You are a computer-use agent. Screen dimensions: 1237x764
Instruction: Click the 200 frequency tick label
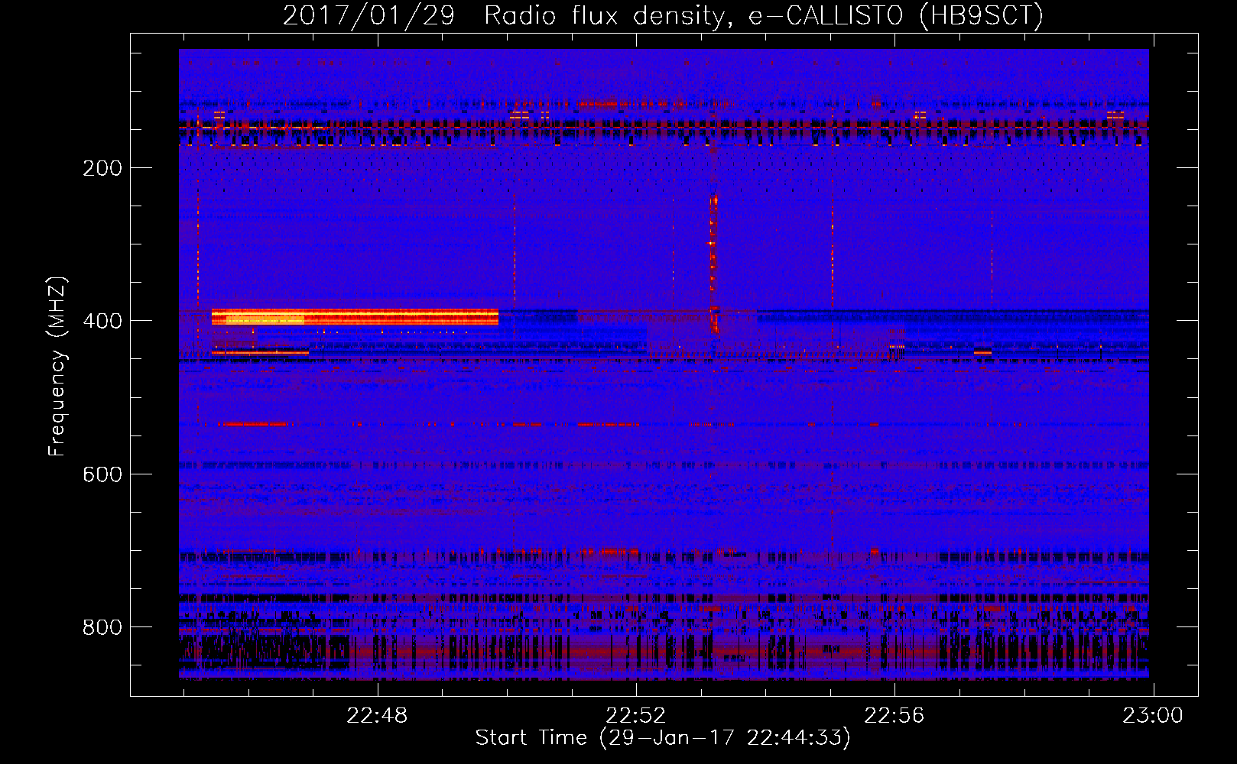pos(102,168)
